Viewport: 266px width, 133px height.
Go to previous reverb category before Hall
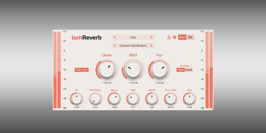114,37
